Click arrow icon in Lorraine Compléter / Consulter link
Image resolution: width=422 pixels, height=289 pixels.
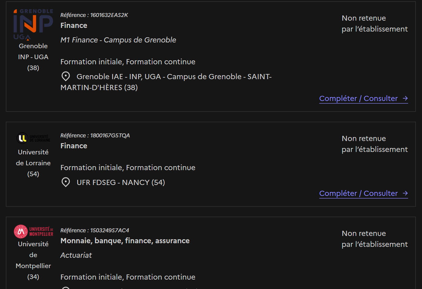click(x=405, y=193)
